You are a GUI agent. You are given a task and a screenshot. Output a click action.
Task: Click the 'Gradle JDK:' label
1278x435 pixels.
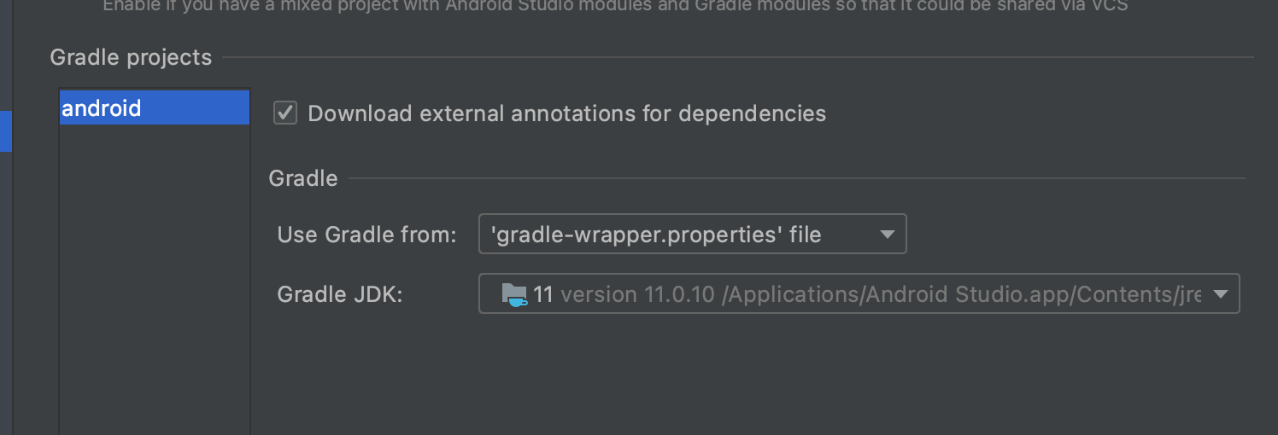[339, 295]
